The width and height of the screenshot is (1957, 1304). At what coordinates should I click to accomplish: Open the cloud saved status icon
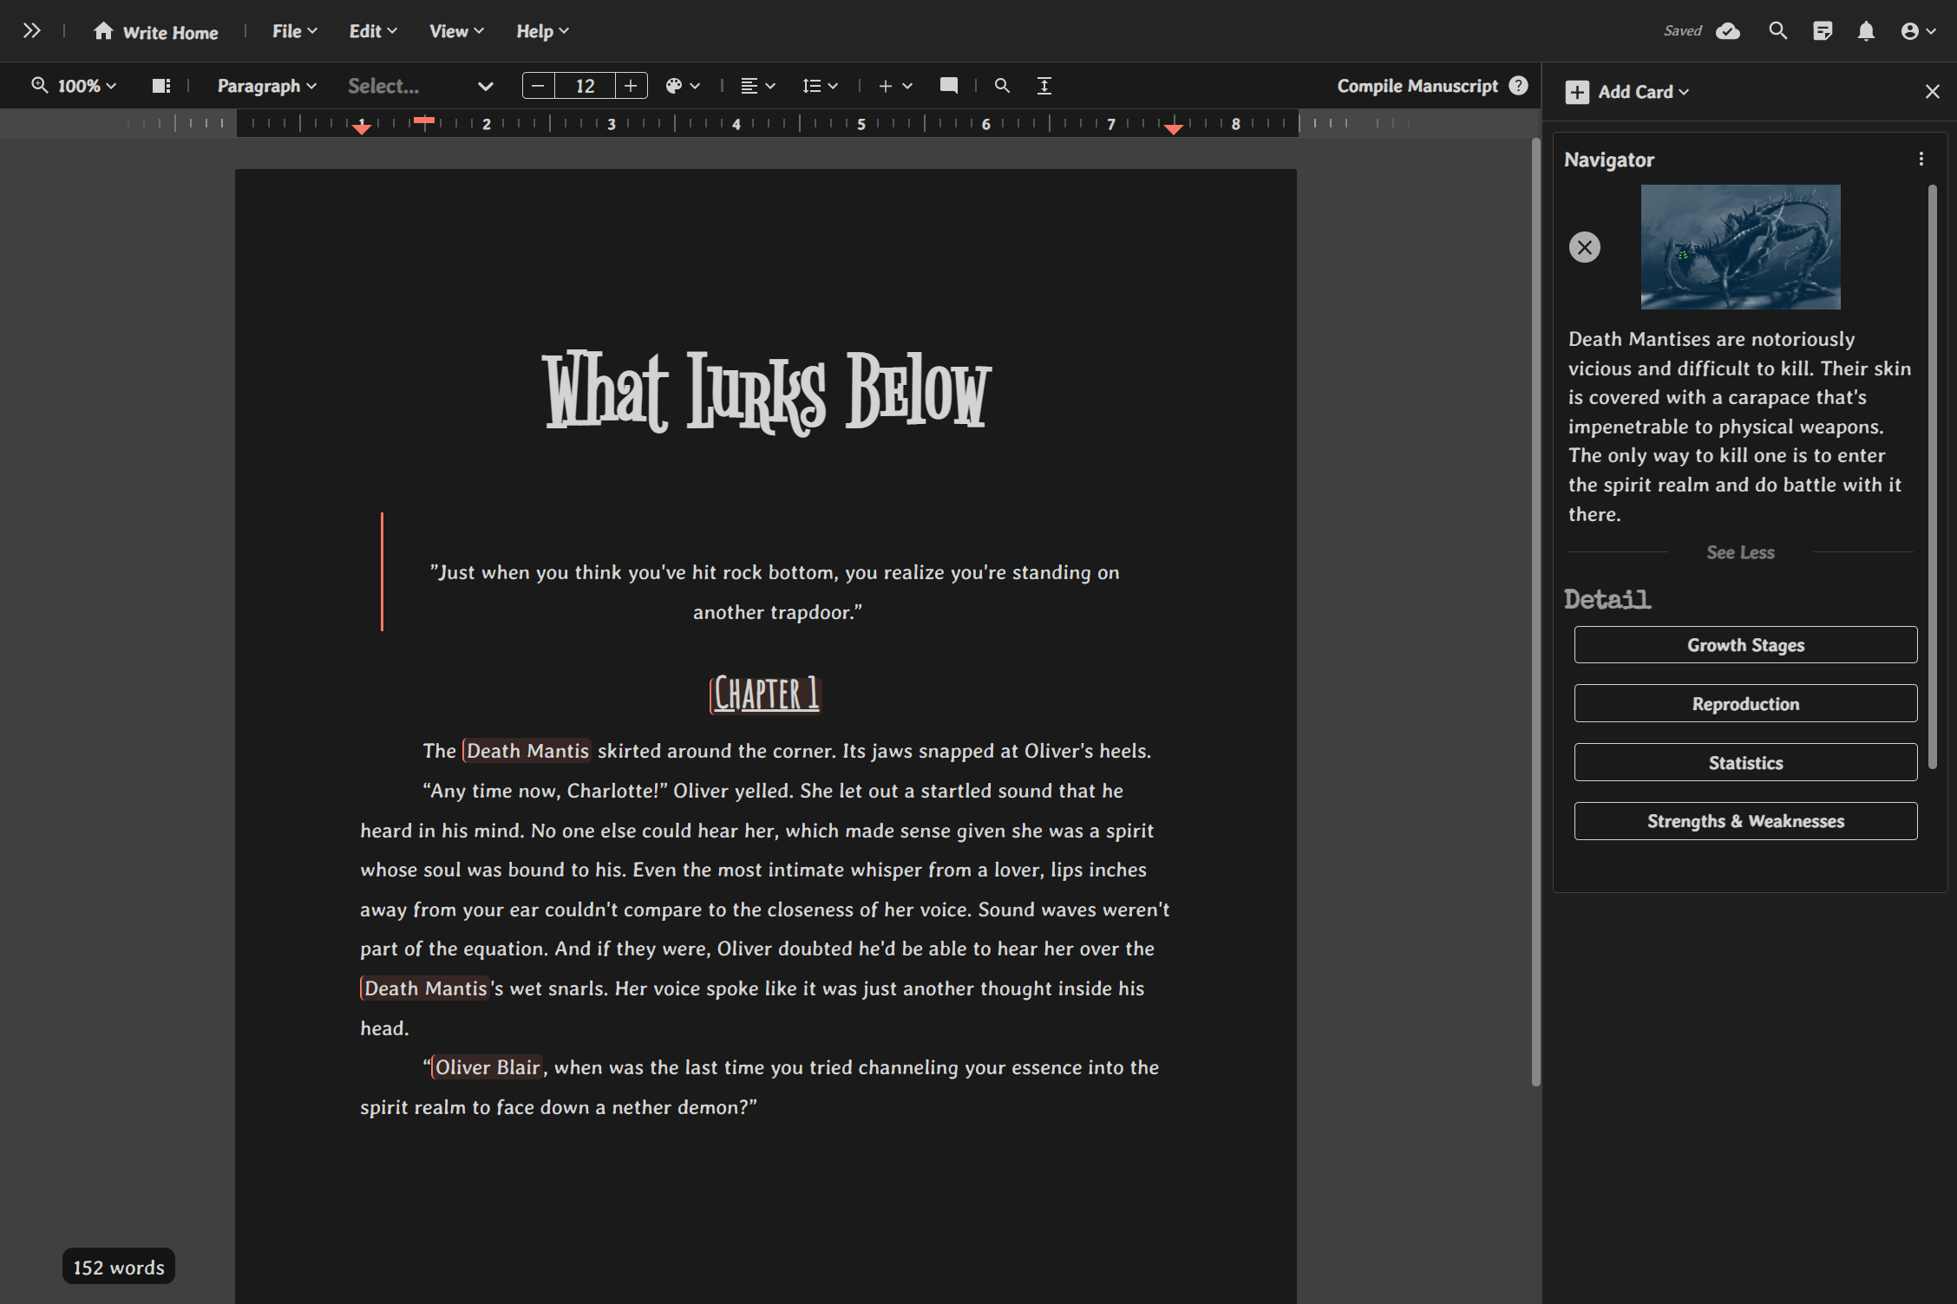(1727, 31)
